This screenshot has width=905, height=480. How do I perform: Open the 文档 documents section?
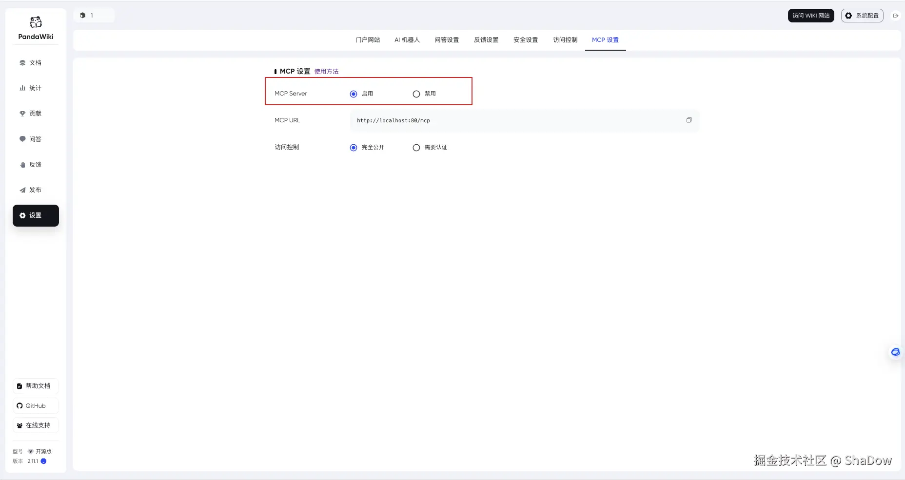pyautogui.click(x=36, y=63)
